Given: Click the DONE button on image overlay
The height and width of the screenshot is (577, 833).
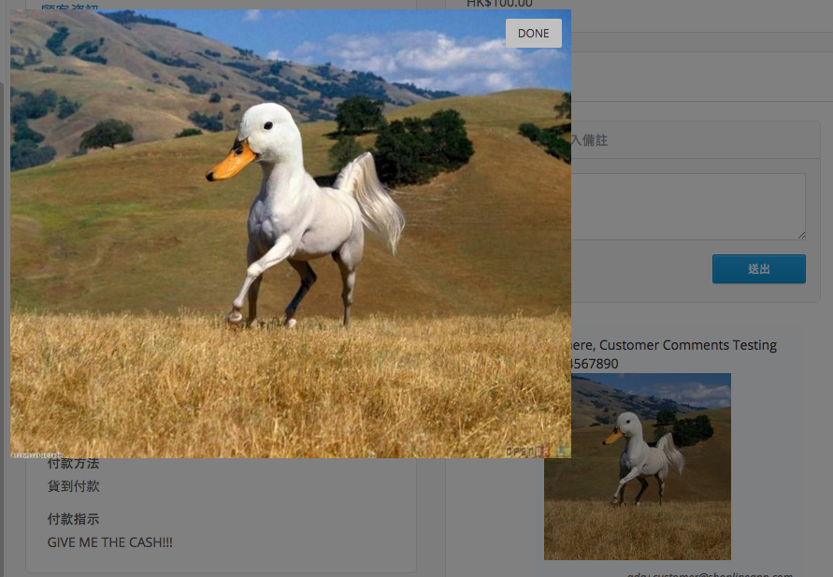Looking at the screenshot, I should coord(534,33).
